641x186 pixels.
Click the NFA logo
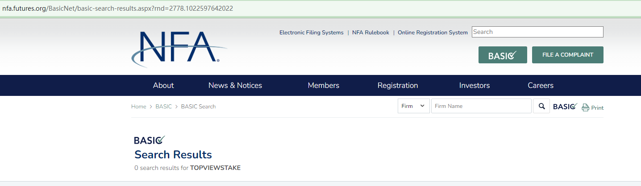[x=179, y=48]
